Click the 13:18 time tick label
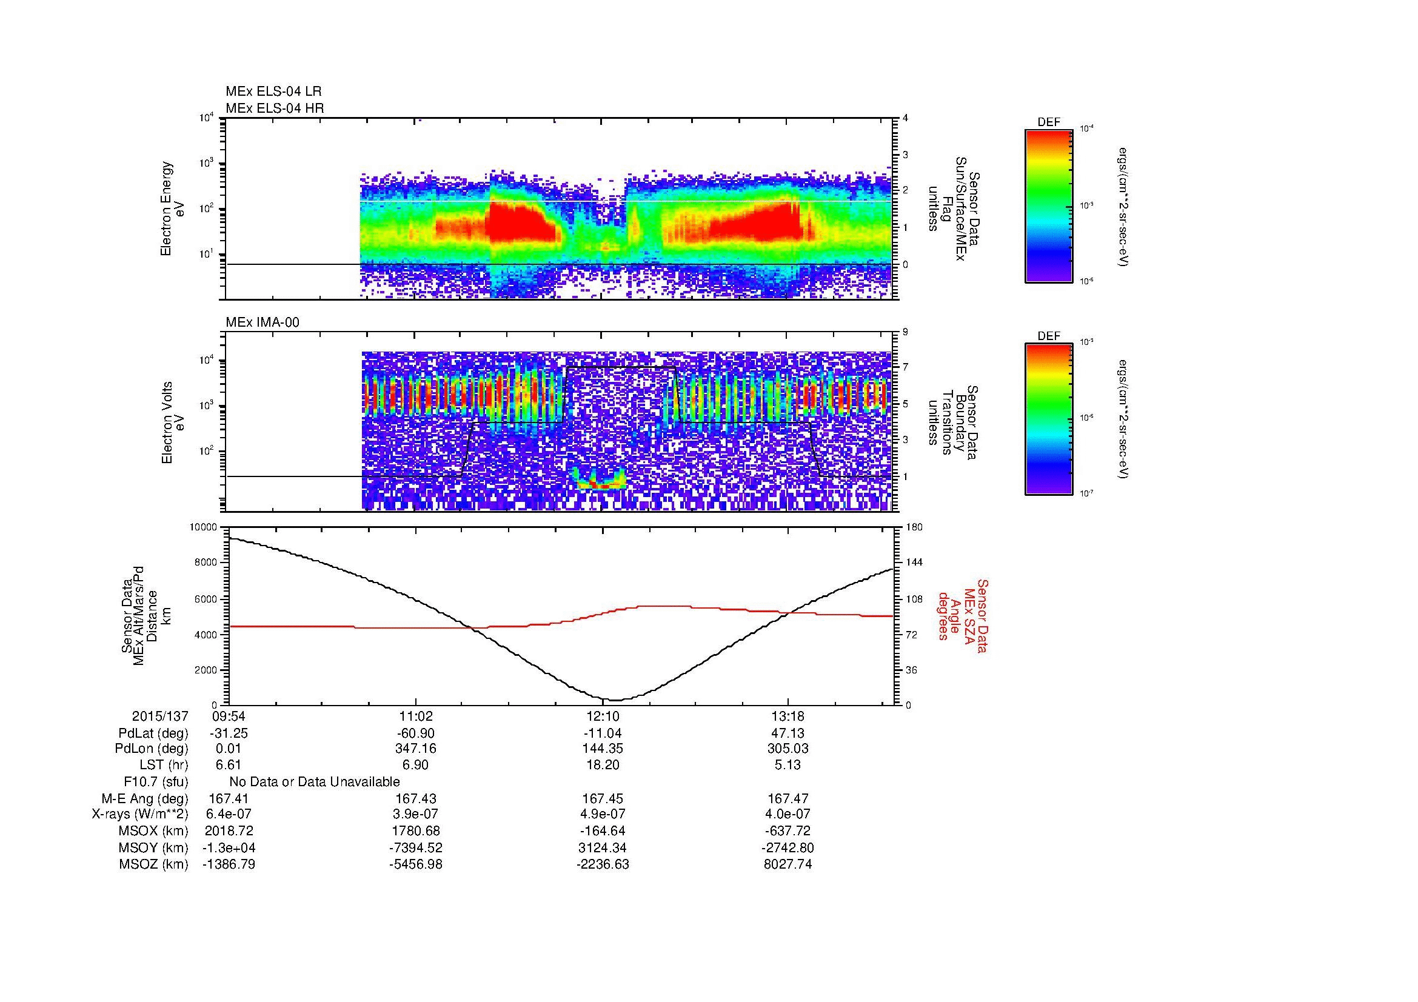 (788, 716)
